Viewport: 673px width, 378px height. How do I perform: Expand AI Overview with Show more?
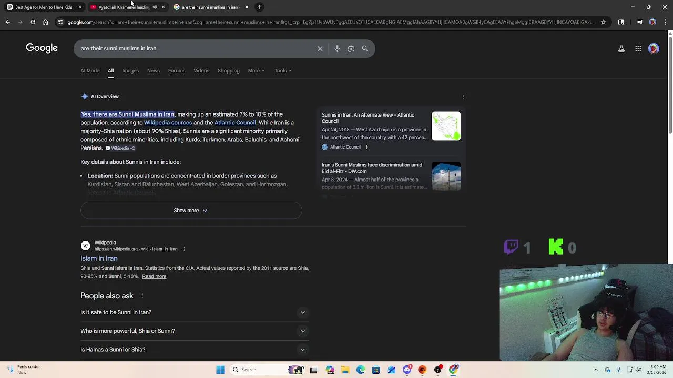click(x=191, y=211)
